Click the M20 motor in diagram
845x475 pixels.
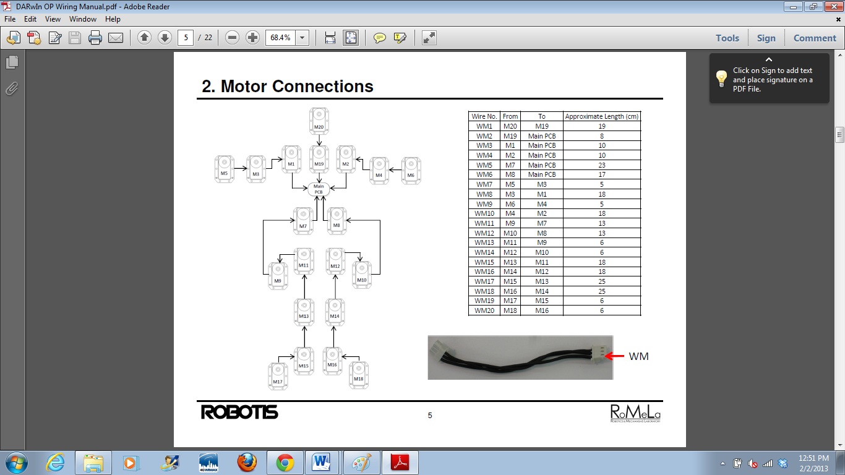pos(319,121)
